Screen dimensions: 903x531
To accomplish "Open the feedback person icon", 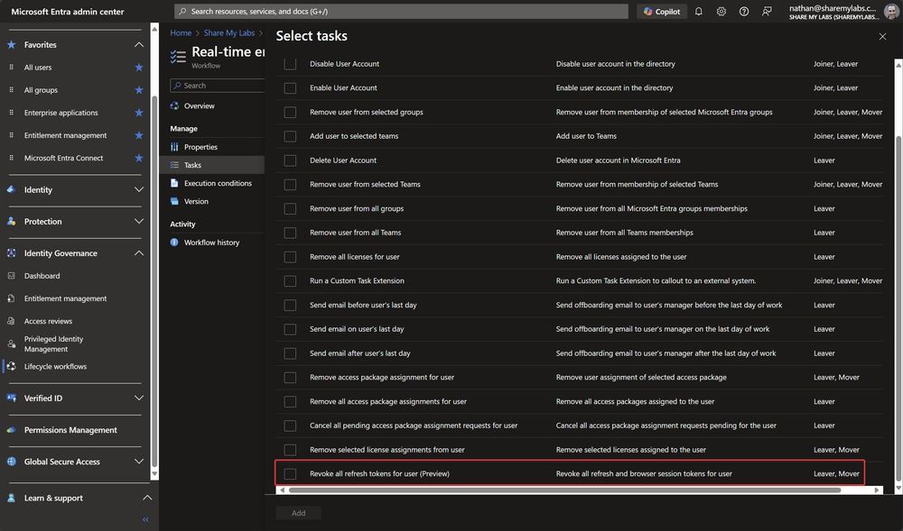I will click(767, 12).
